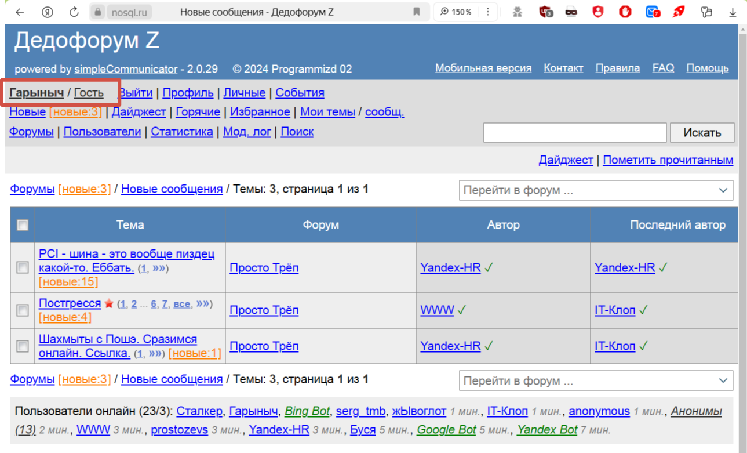Click the red rocket extension icon
The width and height of the screenshot is (747, 453).
pos(679,12)
